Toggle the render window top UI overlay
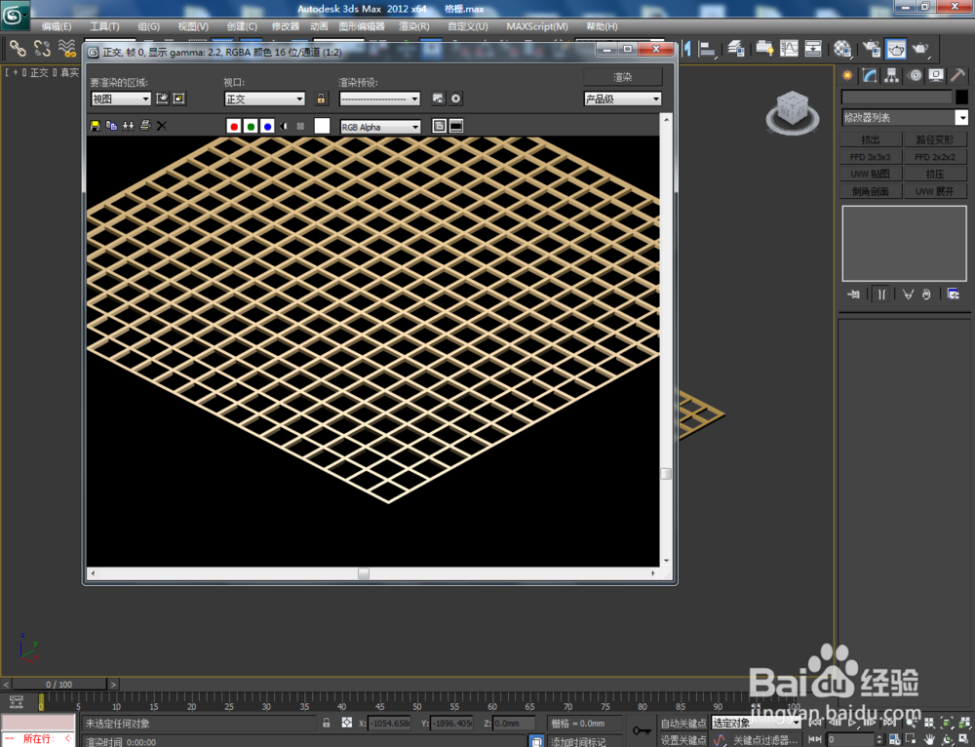 click(439, 126)
